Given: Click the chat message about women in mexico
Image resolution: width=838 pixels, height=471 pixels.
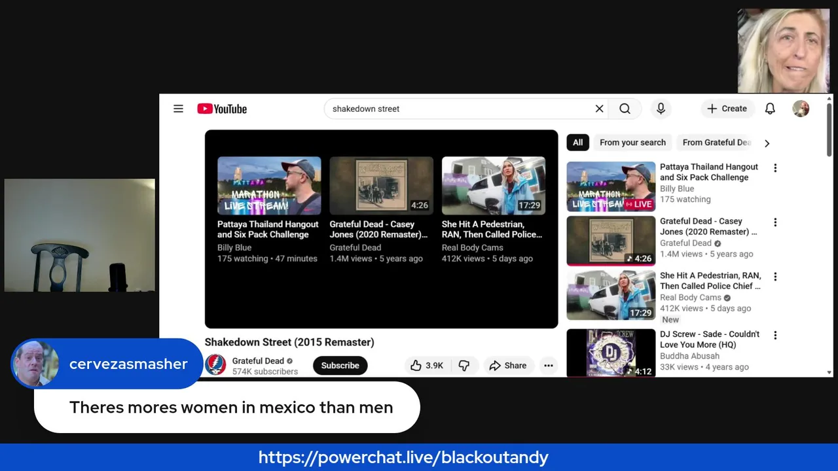Looking at the screenshot, I should point(231,408).
